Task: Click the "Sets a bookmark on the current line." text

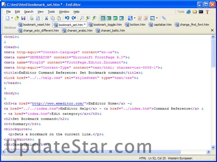Action: [x=54, y=134]
